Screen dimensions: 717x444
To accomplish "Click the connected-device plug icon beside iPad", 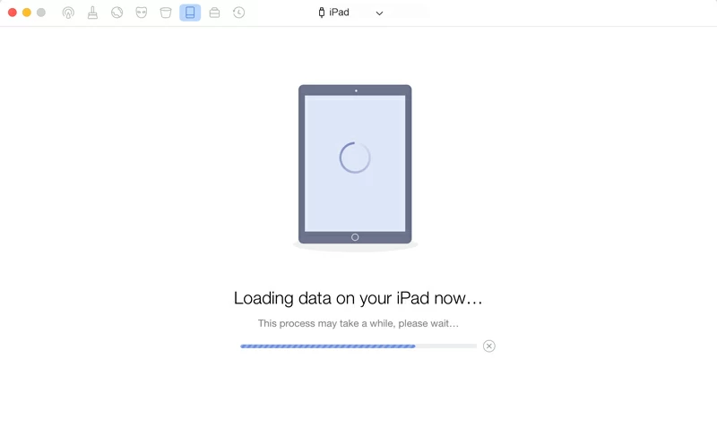I will (x=322, y=13).
